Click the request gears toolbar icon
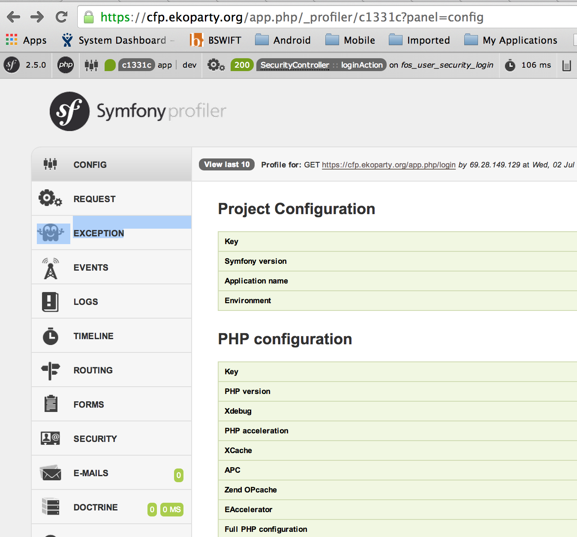The image size is (577, 537). coord(216,65)
